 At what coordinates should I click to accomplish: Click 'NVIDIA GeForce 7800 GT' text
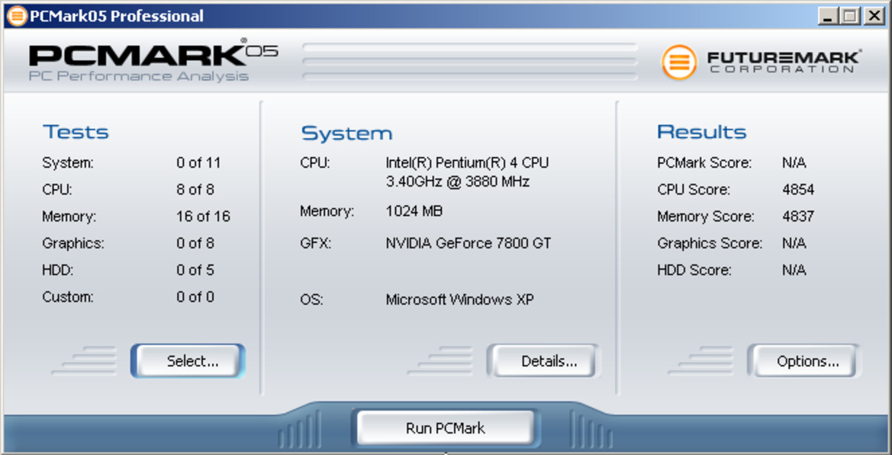469,243
